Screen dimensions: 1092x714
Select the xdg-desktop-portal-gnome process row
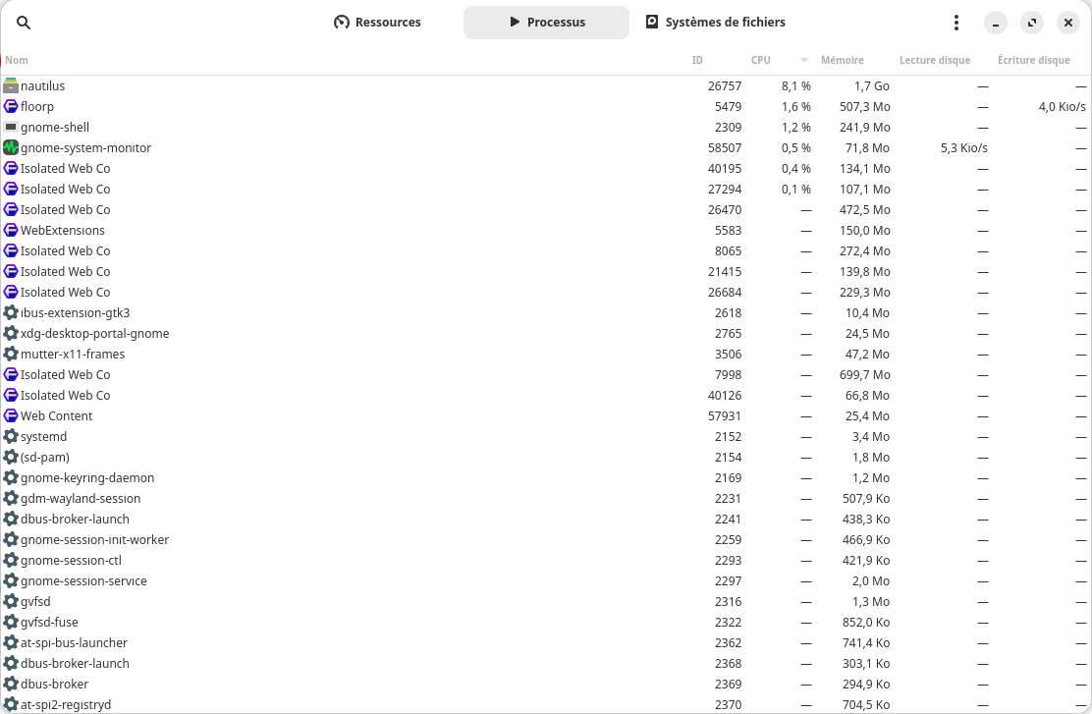[x=94, y=333]
